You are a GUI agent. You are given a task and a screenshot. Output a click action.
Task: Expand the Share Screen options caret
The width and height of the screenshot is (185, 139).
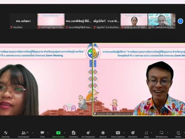pos(64,133)
